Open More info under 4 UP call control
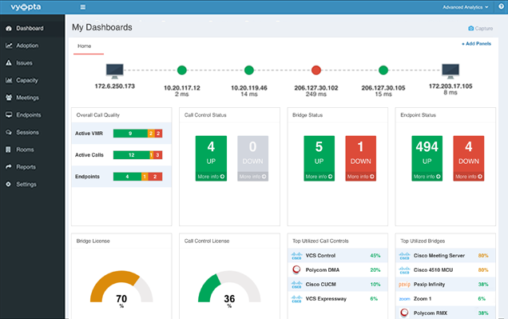The height and width of the screenshot is (319, 508). pyautogui.click(x=211, y=177)
